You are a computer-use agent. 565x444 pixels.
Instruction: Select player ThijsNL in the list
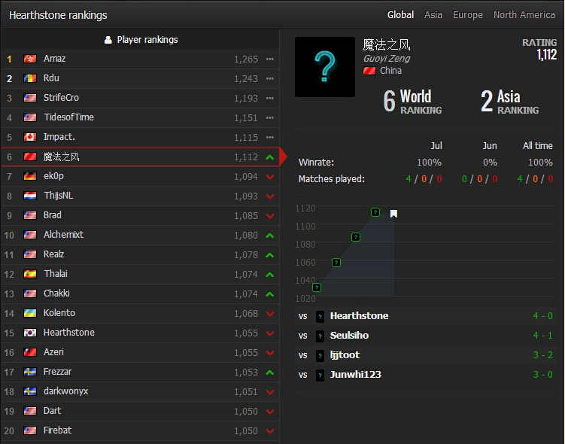click(140, 196)
